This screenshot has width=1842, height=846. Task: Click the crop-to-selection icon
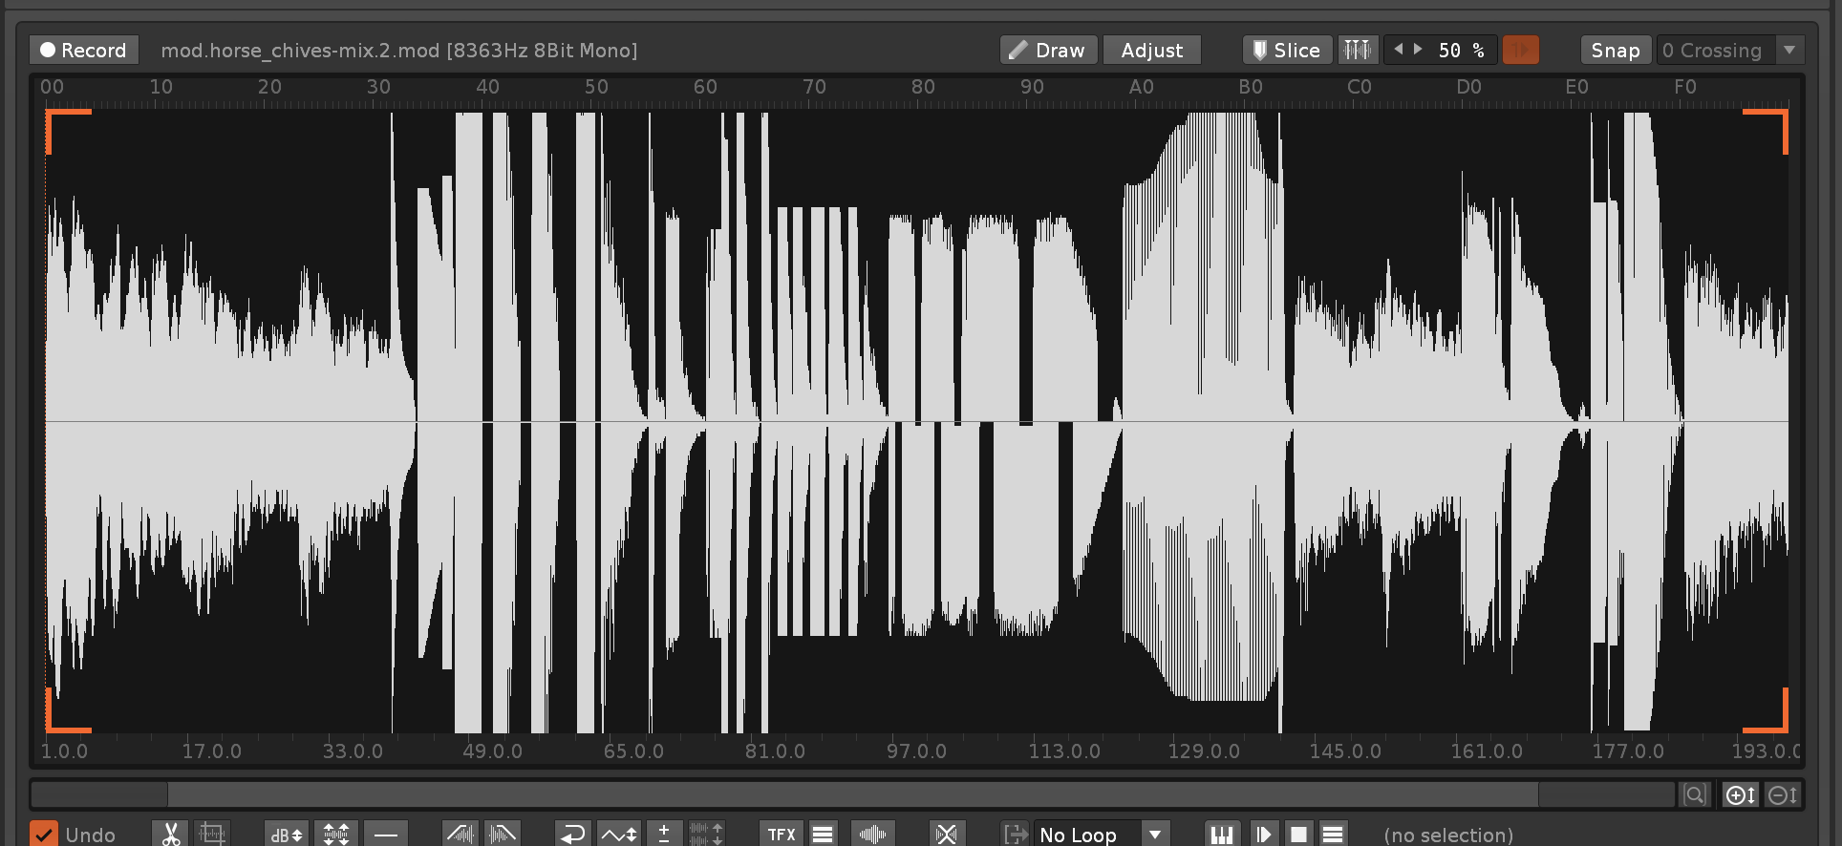(212, 834)
